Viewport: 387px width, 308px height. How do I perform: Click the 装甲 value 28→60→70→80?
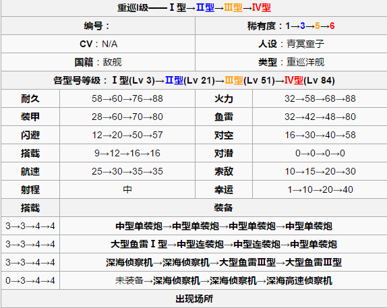coord(127,117)
